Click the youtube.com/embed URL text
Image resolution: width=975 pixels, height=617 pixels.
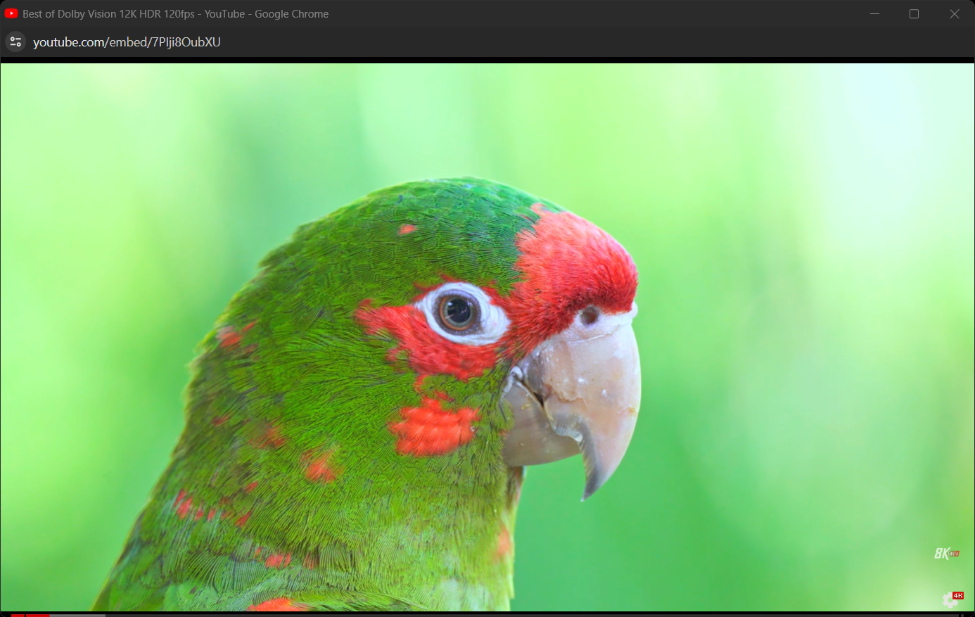(x=127, y=42)
